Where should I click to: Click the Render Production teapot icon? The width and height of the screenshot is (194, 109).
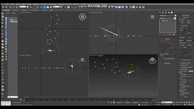137,7
